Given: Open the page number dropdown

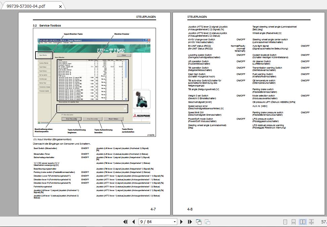Looking at the screenshot, I should [x=174, y=222].
